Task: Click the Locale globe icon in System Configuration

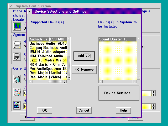Action: coord(17,27)
